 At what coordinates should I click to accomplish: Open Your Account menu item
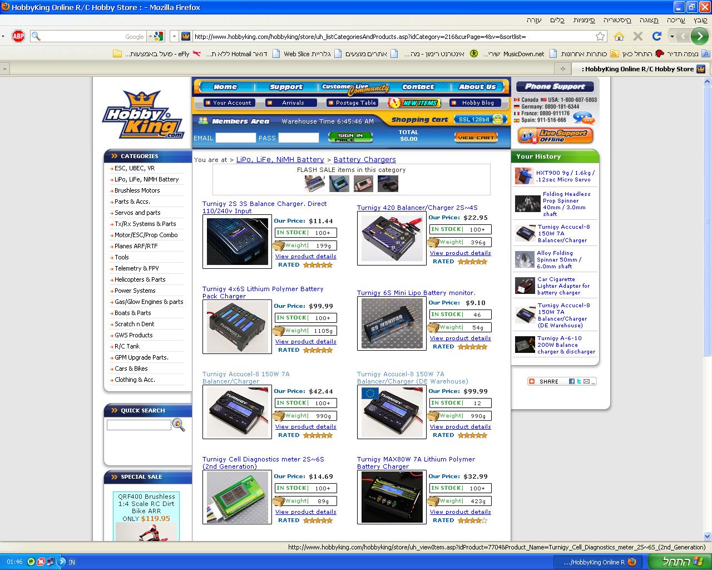click(x=228, y=102)
